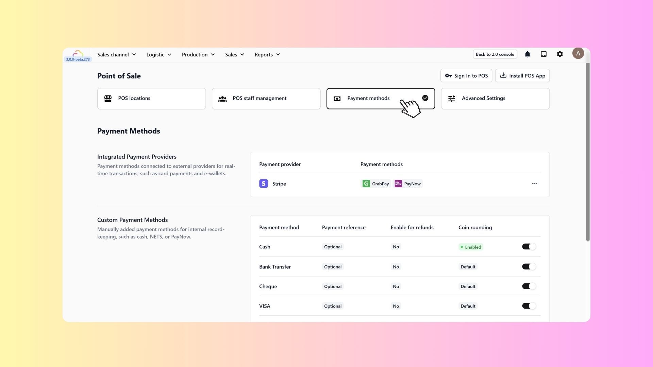The height and width of the screenshot is (367, 653).
Task: Expand the Sales channel dropdown
Action: click(x=116, y=55)
